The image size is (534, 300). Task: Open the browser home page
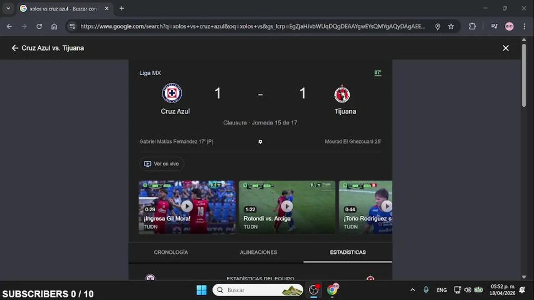[54, 26]
